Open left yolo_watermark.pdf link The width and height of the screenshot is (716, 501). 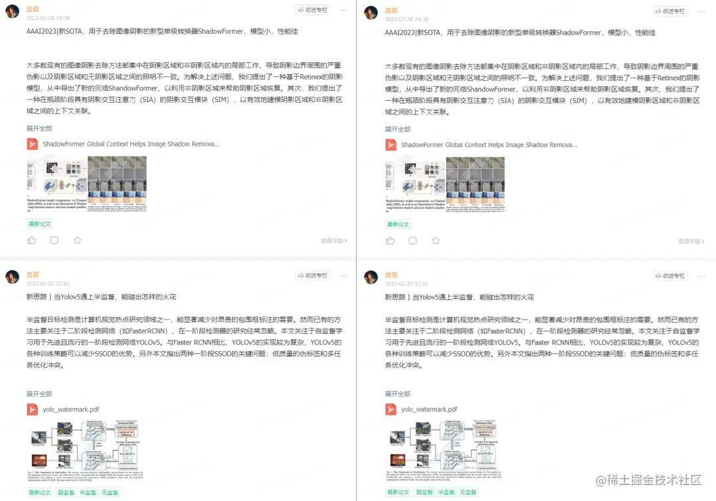click(71, 410)
